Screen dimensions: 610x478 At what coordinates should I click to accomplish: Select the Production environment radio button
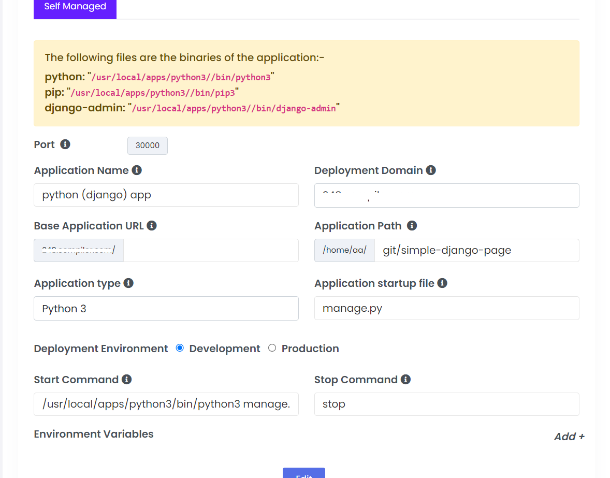point(272,348)
